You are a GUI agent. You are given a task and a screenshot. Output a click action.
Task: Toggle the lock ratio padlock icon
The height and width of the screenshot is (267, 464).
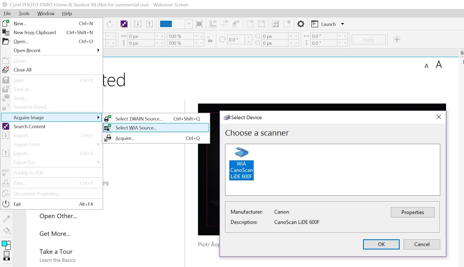click(x=210, y=39)
